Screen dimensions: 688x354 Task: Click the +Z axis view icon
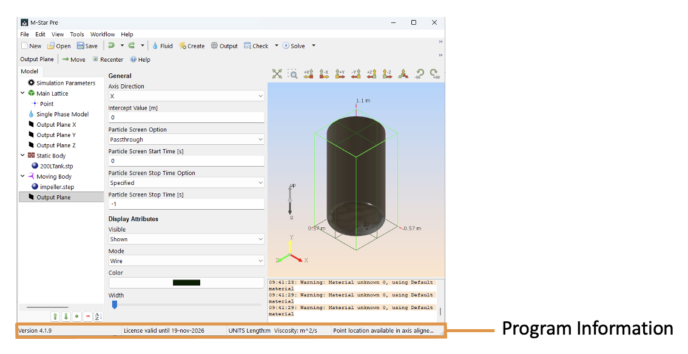tap(371, 73)
